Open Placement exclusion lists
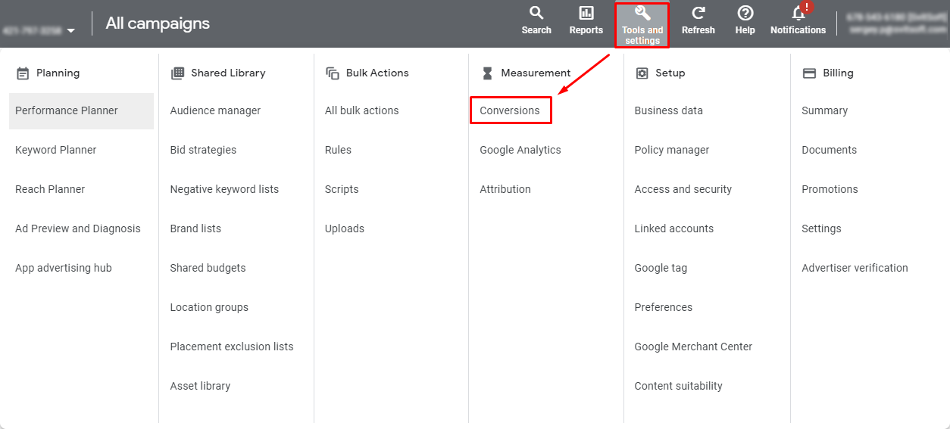The image size is (950, 429). click(x=232, y=347)
